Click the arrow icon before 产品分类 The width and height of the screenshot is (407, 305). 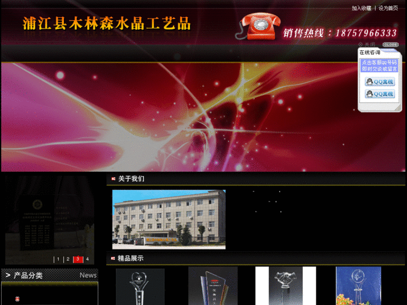click(x=8, y=275)
